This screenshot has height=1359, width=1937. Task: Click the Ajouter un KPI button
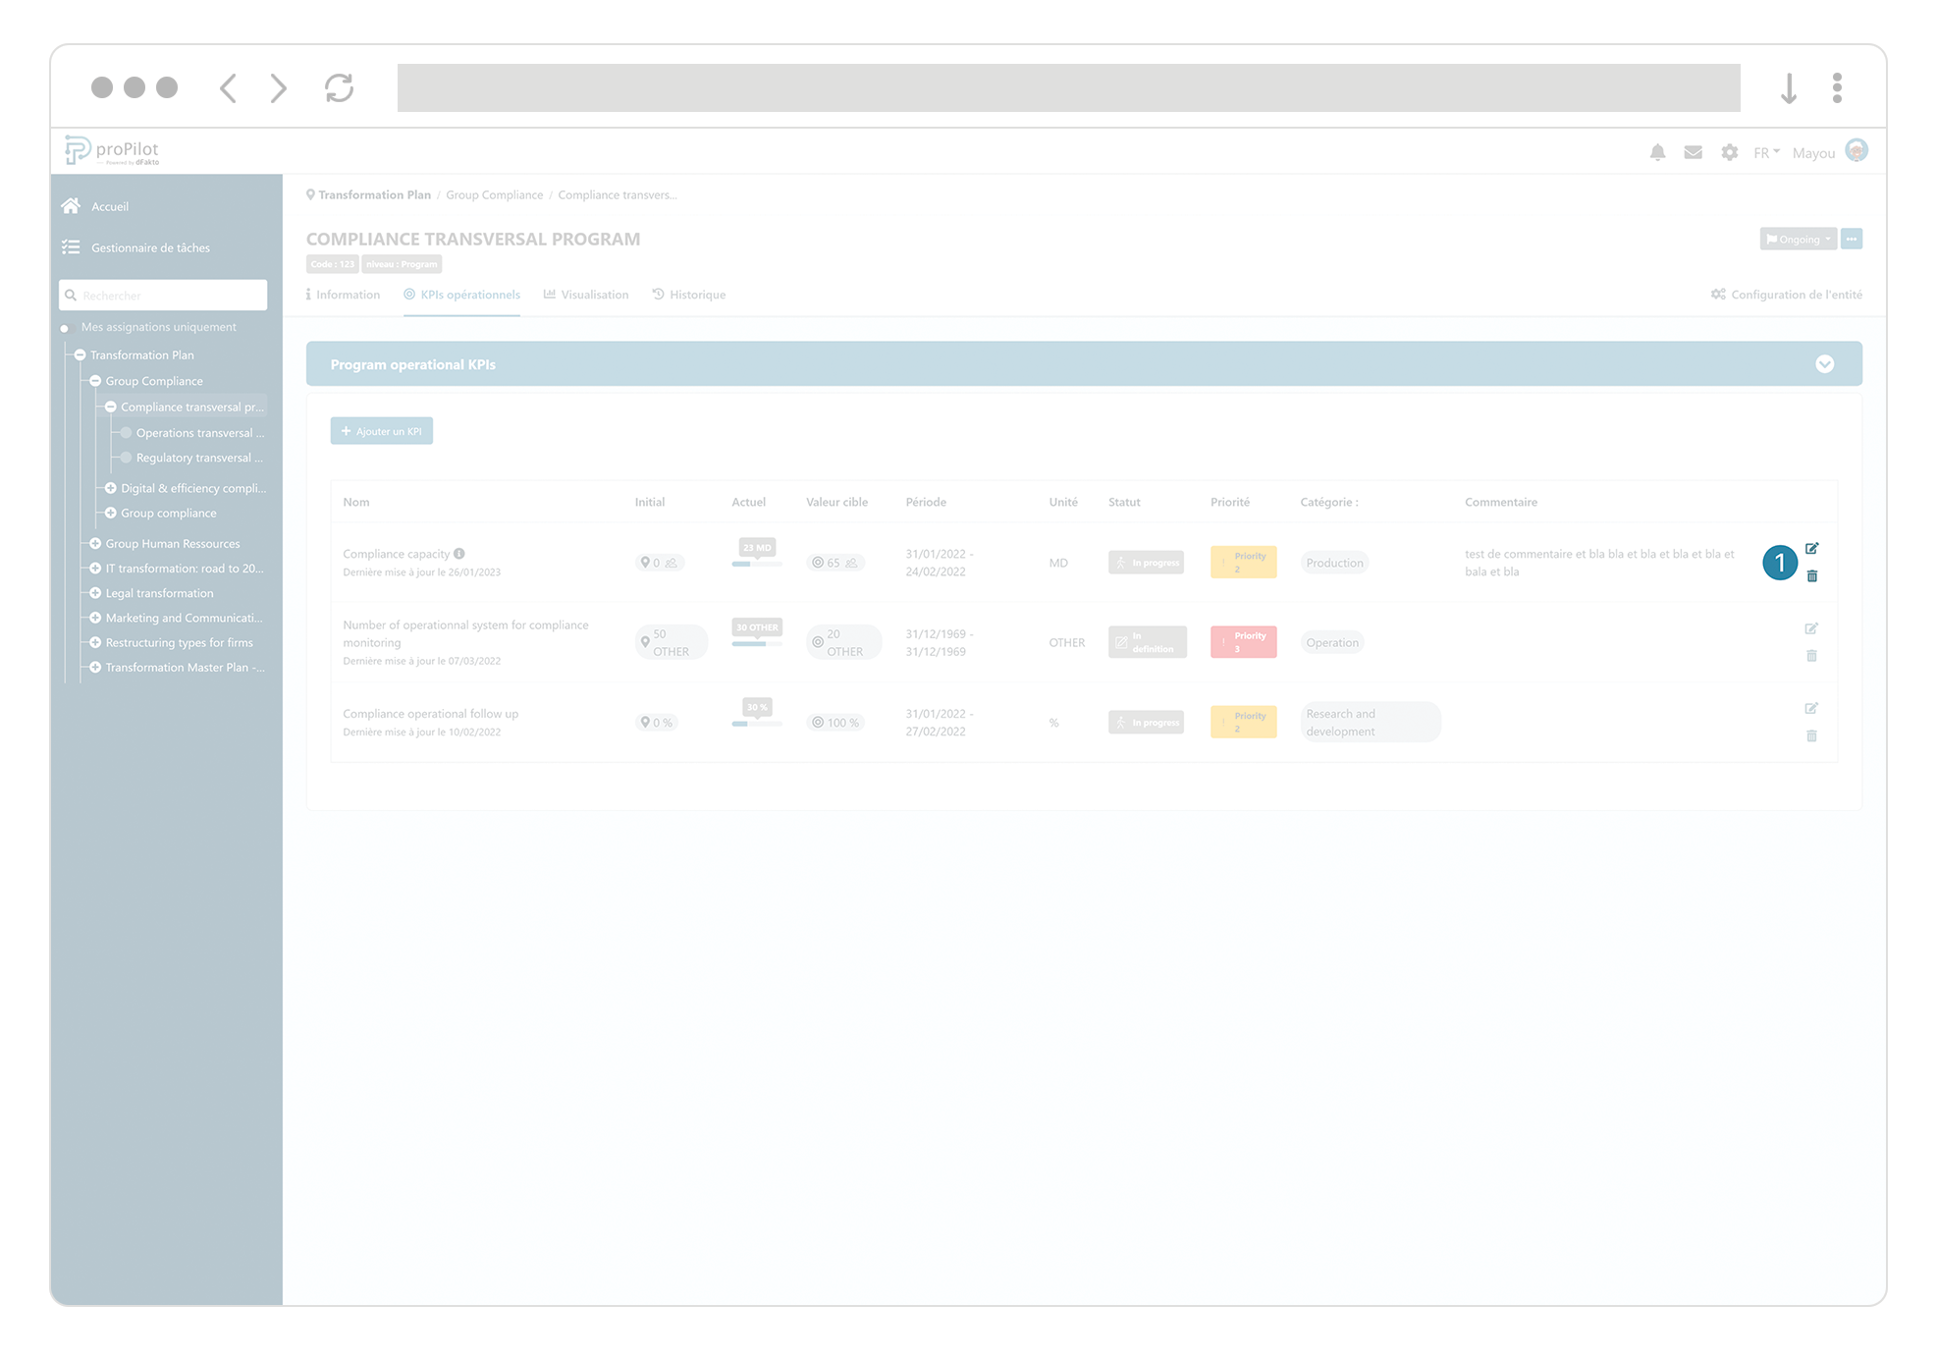coord(381,430)
